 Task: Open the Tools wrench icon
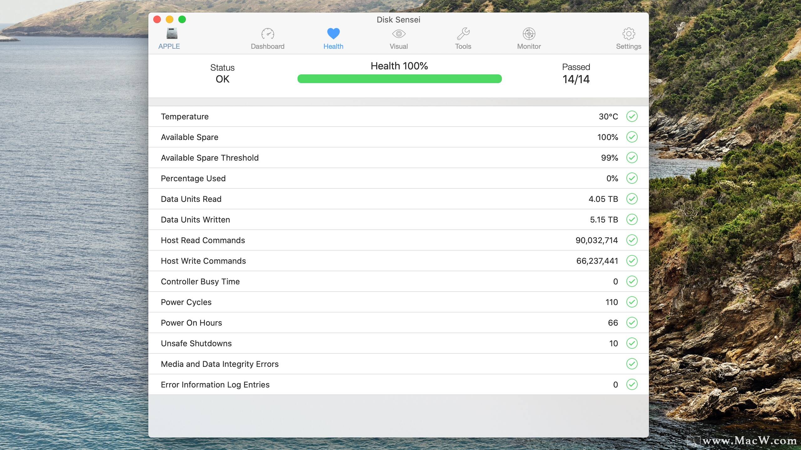[463, 34]
